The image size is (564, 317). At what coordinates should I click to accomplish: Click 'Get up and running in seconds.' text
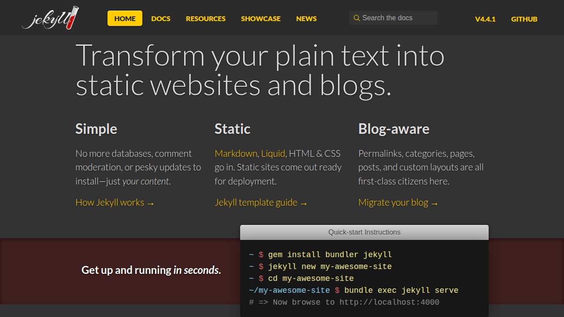tap(151, 270)
